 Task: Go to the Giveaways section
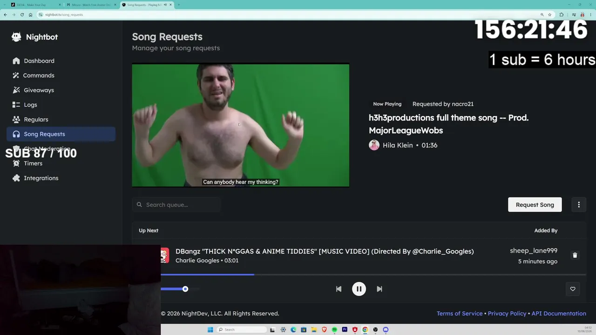pos(61,90)
